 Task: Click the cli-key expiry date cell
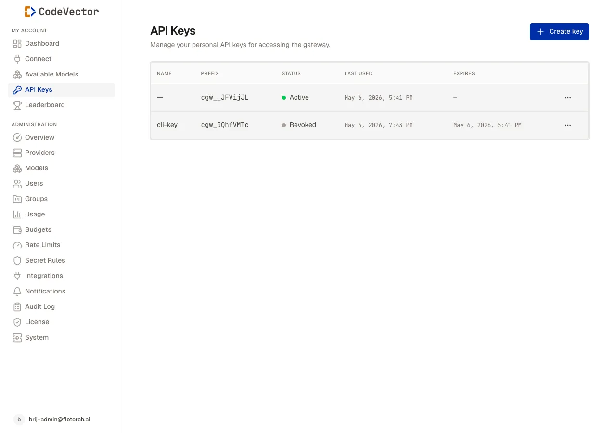(488, 125)
